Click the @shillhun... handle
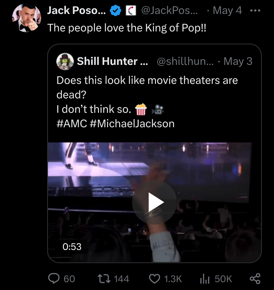The width and height of the screenshot is (274, 290). tap(185, 61)
